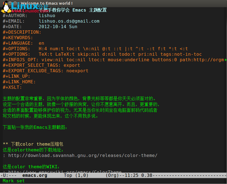The height and width of the screenshot is (184, 227).
Task: Click the #+DATE: keyword
Action: [12, 26]
